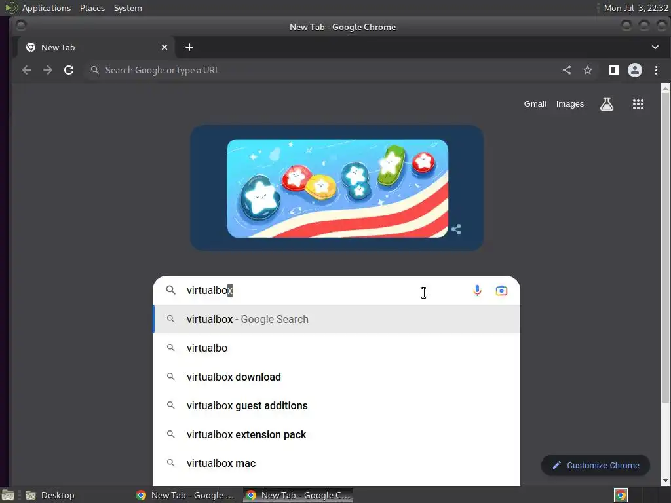Pick 'virtualbox extension pack' suggestion
The width and height of the screenshot is (671, 503).
point(336,435)
